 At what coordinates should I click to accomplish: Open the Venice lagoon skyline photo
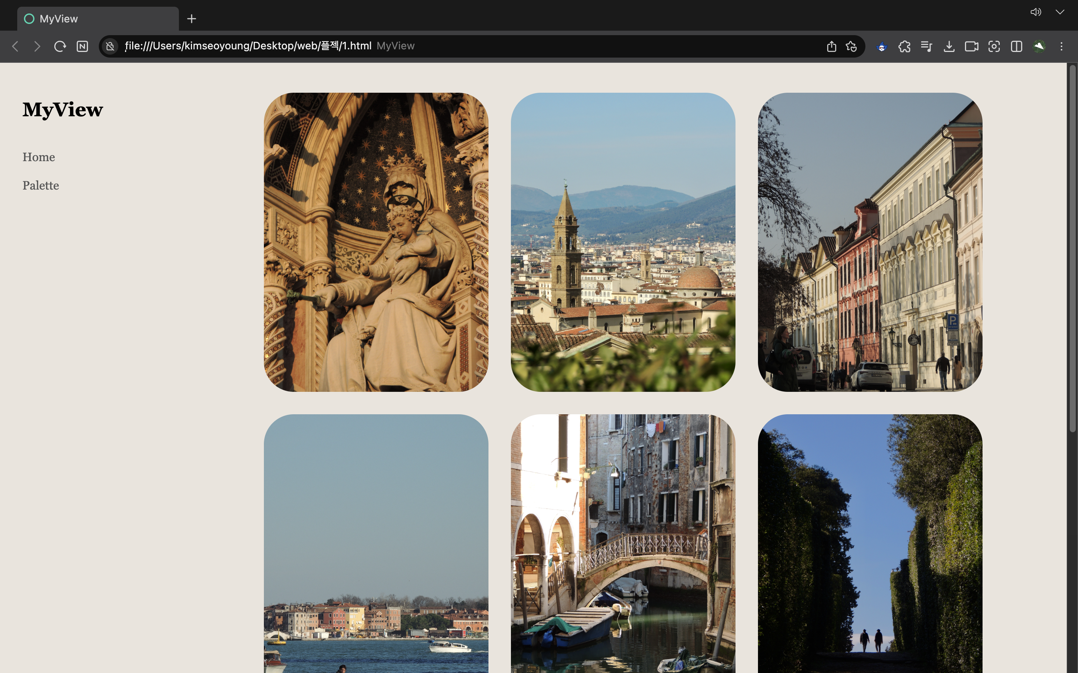tap(376, 544)
